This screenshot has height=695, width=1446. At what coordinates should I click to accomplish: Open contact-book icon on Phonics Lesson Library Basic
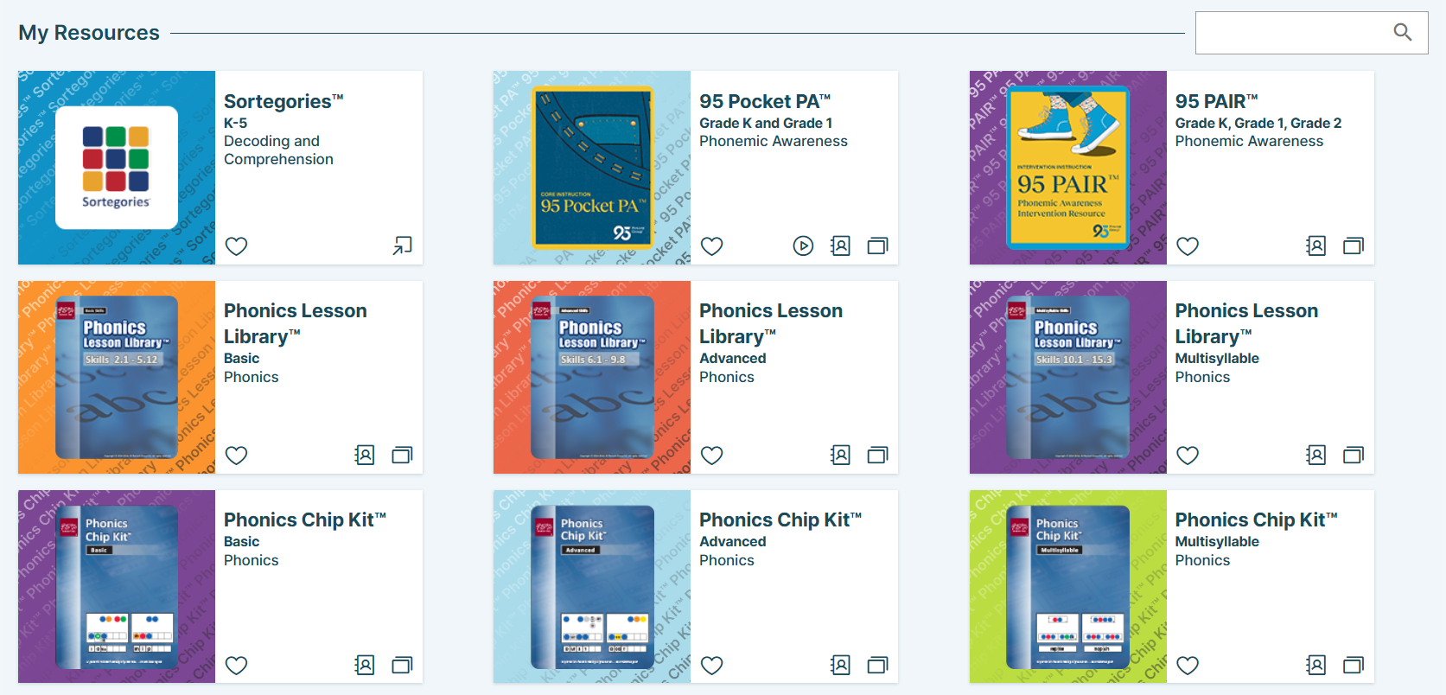click(x=365, y=455)
